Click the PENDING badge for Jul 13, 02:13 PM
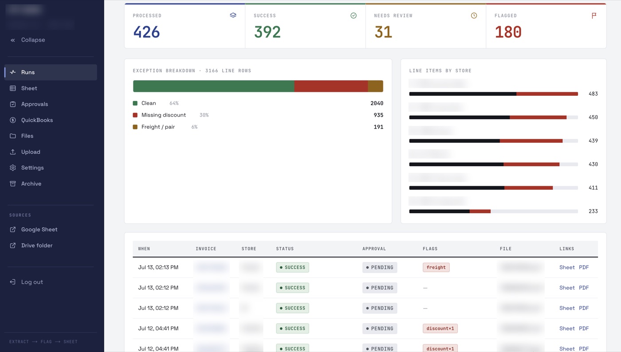 [x=380, y=267]
